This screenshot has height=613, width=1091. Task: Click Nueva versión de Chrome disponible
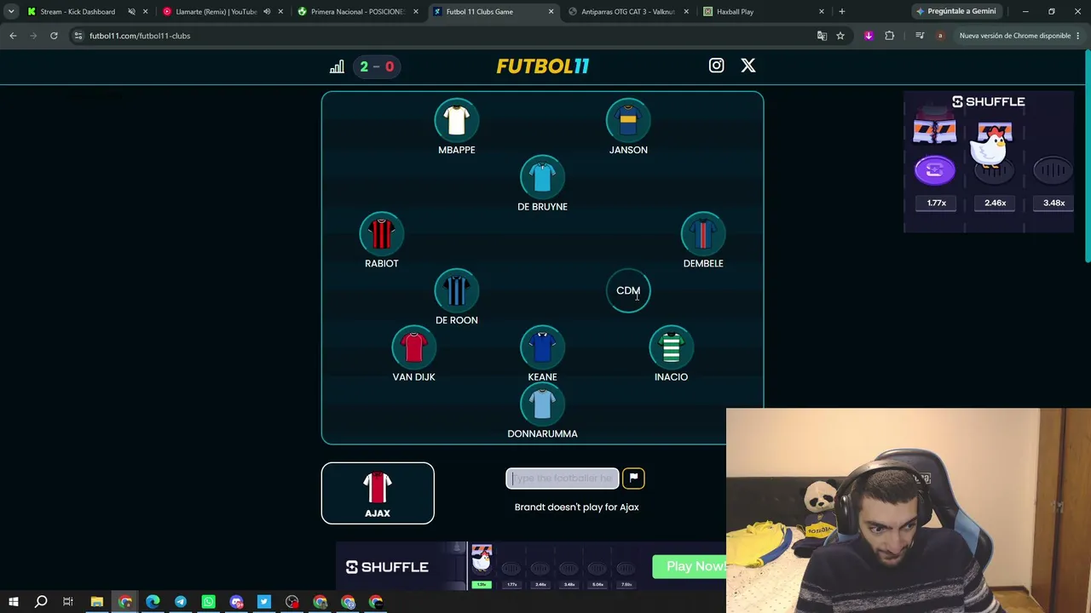1014,36
